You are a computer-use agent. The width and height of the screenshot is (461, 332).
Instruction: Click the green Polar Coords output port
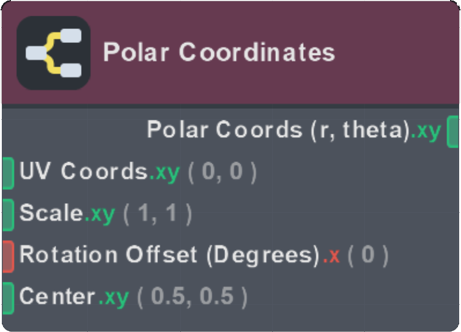[x=453, y=132]
